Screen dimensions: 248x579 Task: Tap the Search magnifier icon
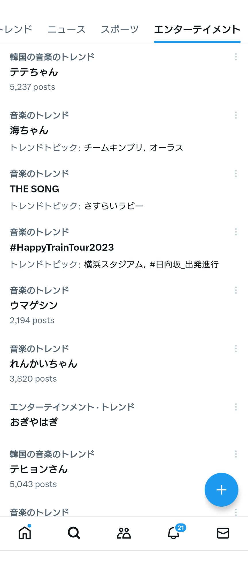(74, 533)
